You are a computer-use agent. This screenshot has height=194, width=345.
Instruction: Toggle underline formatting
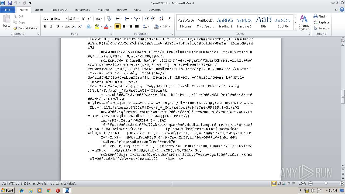pyautogui.click(x=57, y=26)
